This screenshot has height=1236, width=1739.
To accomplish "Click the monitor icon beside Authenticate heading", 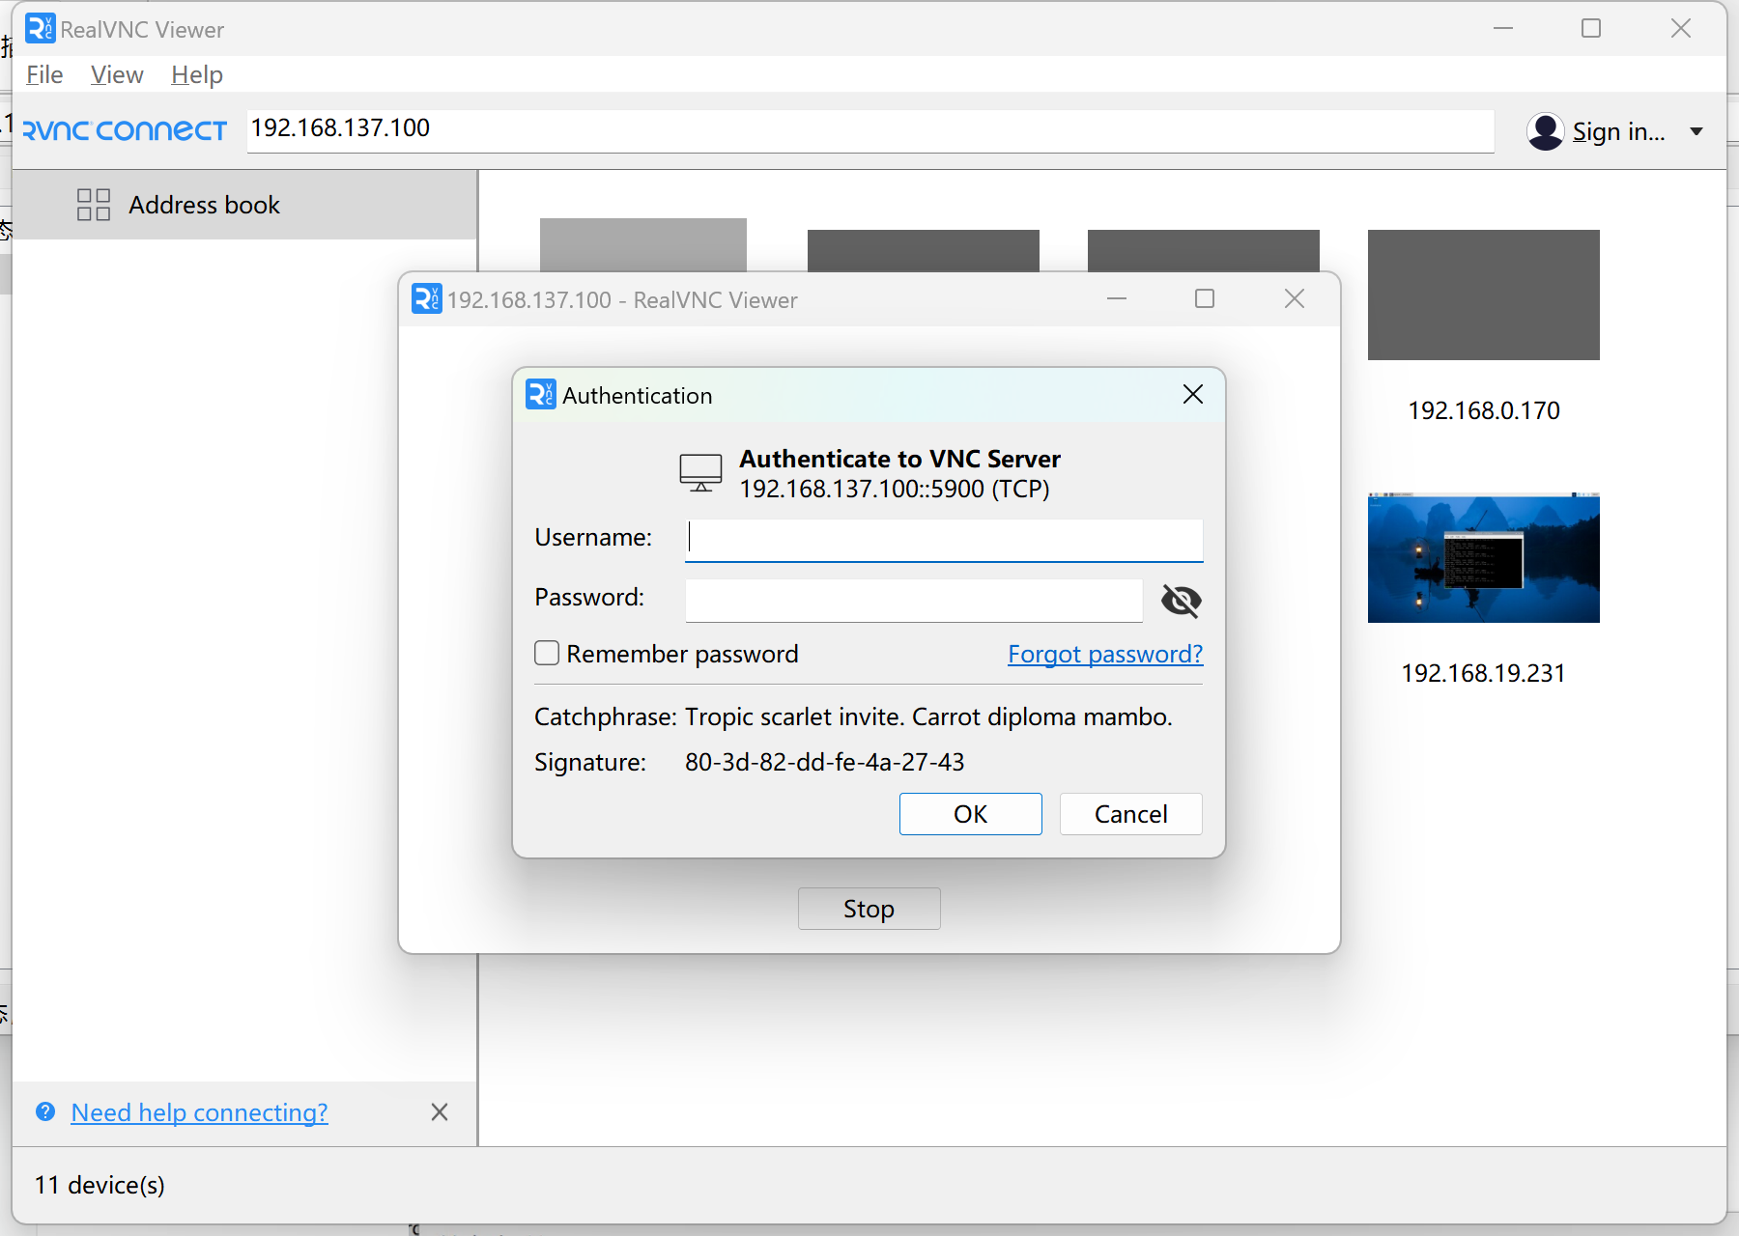I will click(700, 472).
